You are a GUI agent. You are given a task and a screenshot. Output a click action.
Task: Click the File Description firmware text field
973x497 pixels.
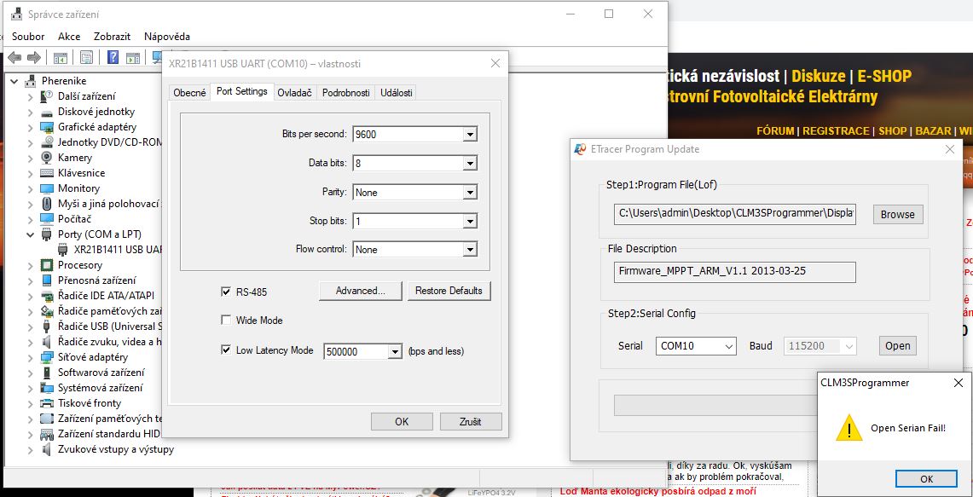(735, 272)
